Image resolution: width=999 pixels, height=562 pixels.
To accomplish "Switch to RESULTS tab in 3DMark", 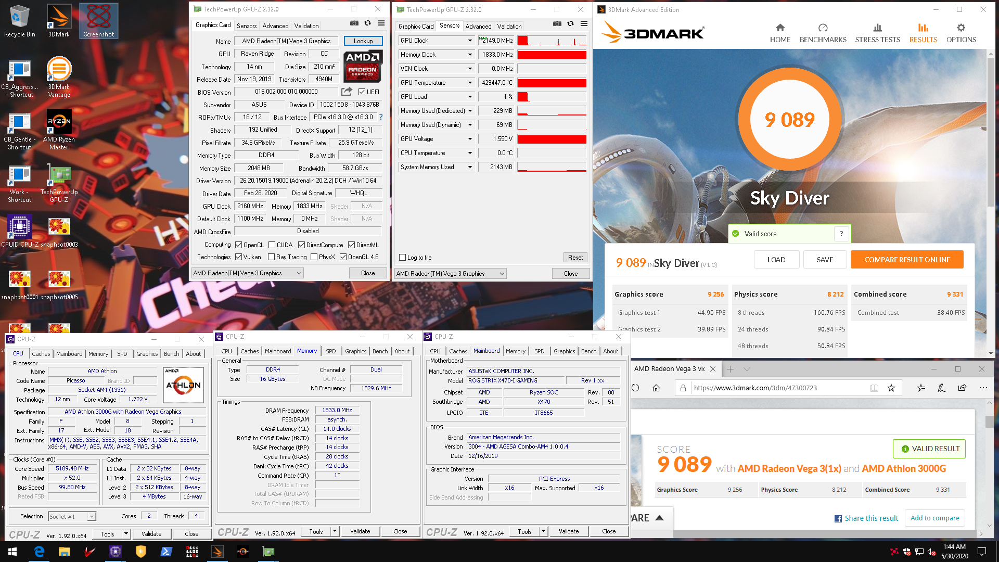I will (x=923, y=33).
